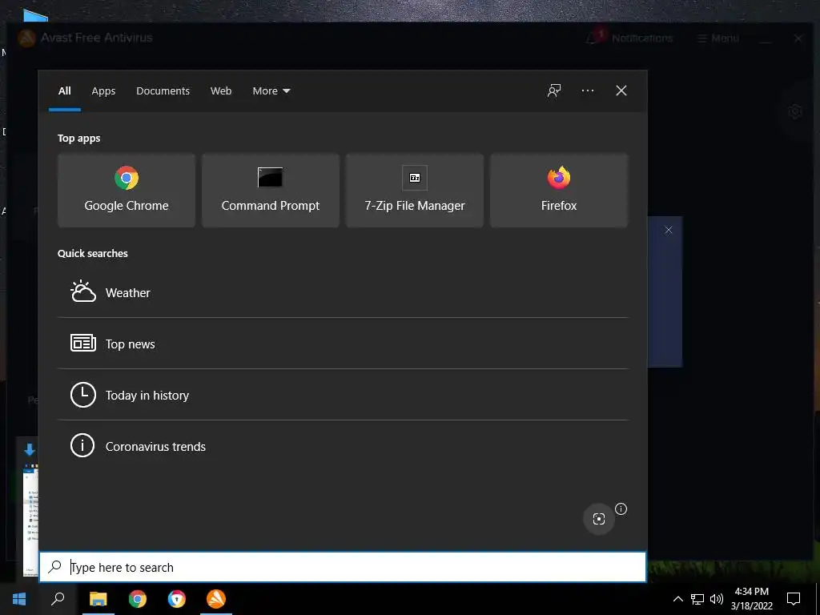
Task: Switch to the All search tab
Action: (64, 91)
